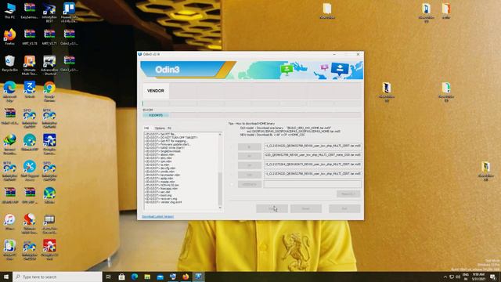Click the CSC file button
The width and height of the screenshot is (501, 282).
(x=250, y=175)
